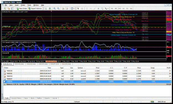Open the Arrows tool dropdown arrow
Viewport: 173px width, 104px height.
click(108, 9)
